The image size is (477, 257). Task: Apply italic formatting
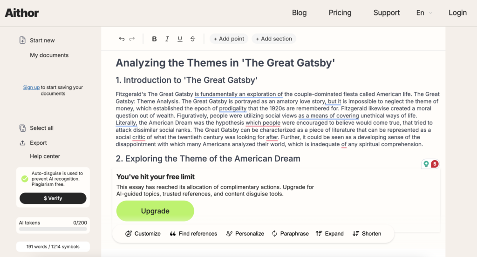click(x=167, y=39)
